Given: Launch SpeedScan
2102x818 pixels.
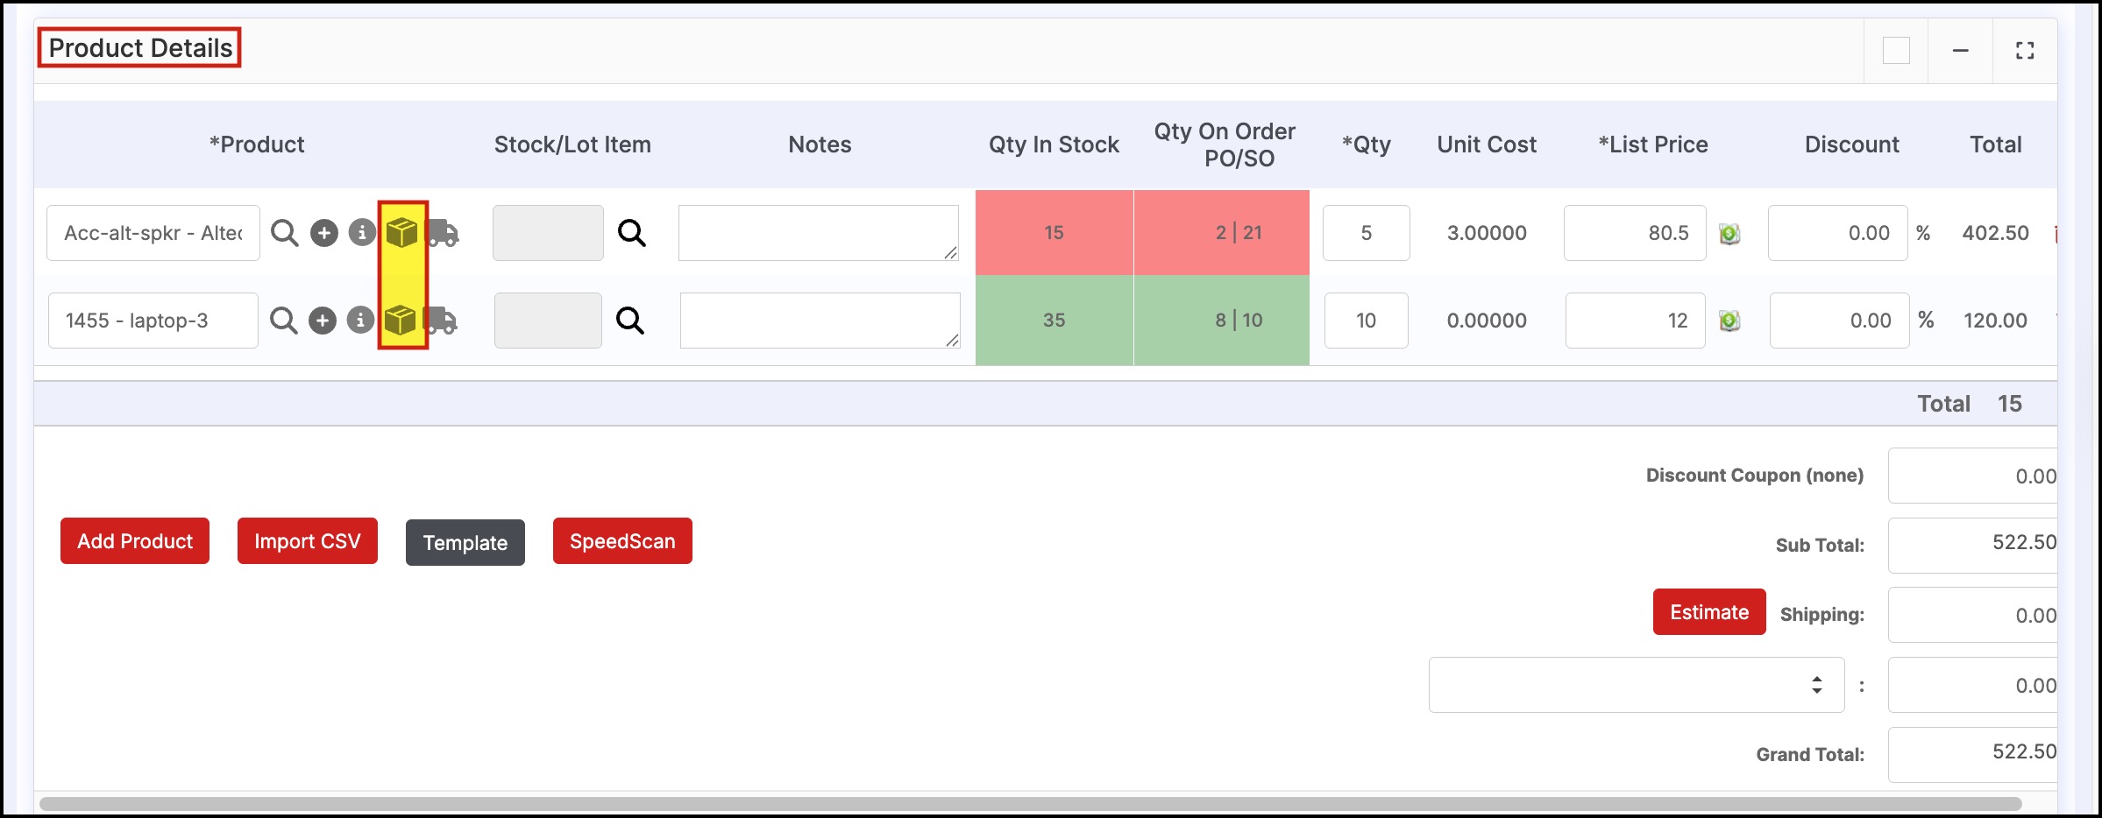Looking at the screenshot, I should (622, 541).
